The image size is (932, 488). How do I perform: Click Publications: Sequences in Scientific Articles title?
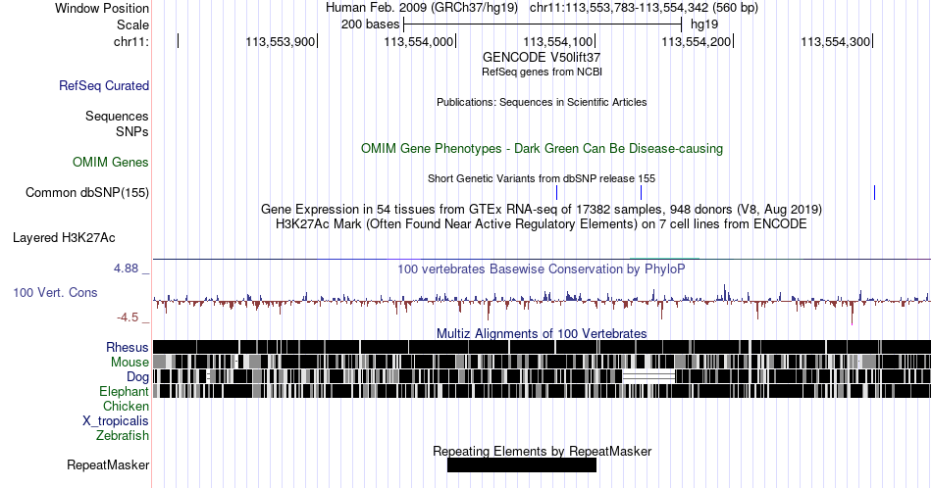coord(542,102)
